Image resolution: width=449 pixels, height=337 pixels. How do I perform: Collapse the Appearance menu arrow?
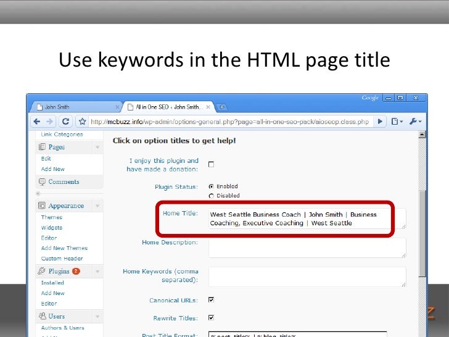coord(97,206)
